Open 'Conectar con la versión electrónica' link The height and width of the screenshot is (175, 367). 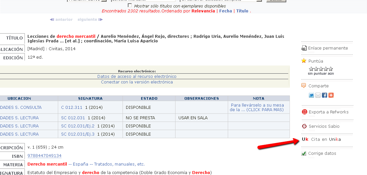tap(137, 82)
